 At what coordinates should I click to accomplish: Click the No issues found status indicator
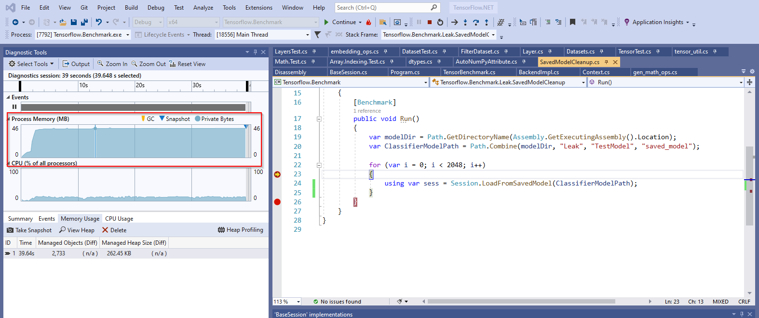tap(337, 302)
